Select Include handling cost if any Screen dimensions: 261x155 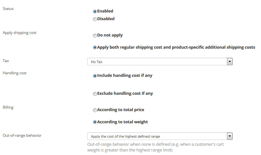(x=95, y=76)
